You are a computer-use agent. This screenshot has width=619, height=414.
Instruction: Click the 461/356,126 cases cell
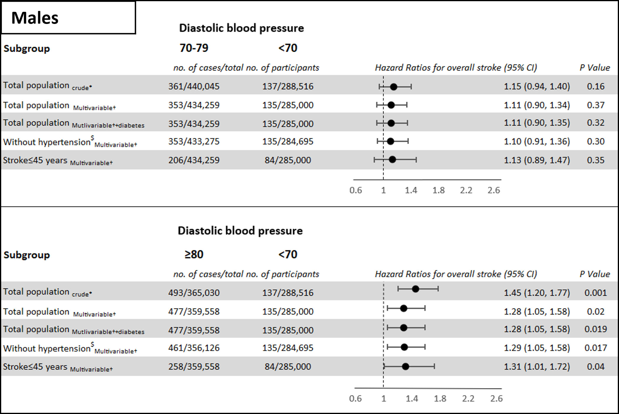[194, 348]
